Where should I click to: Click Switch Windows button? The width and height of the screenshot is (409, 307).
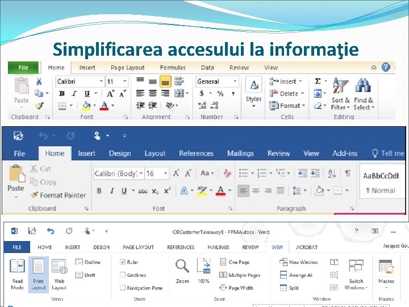(x=356, y=275)
